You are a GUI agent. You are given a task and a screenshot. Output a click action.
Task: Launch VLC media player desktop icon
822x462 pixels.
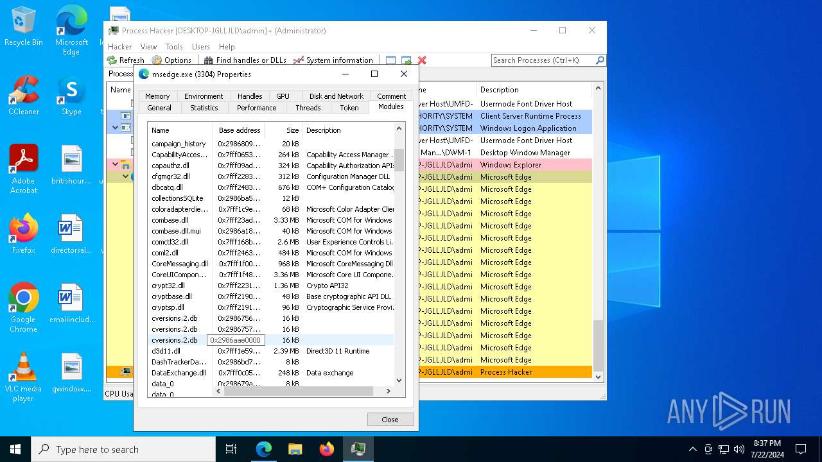point(24,377)
